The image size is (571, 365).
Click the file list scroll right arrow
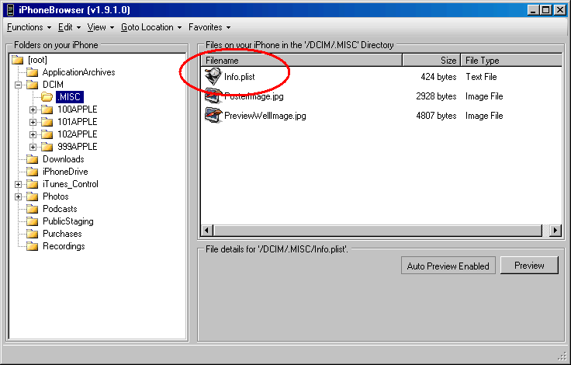[555, 230]
